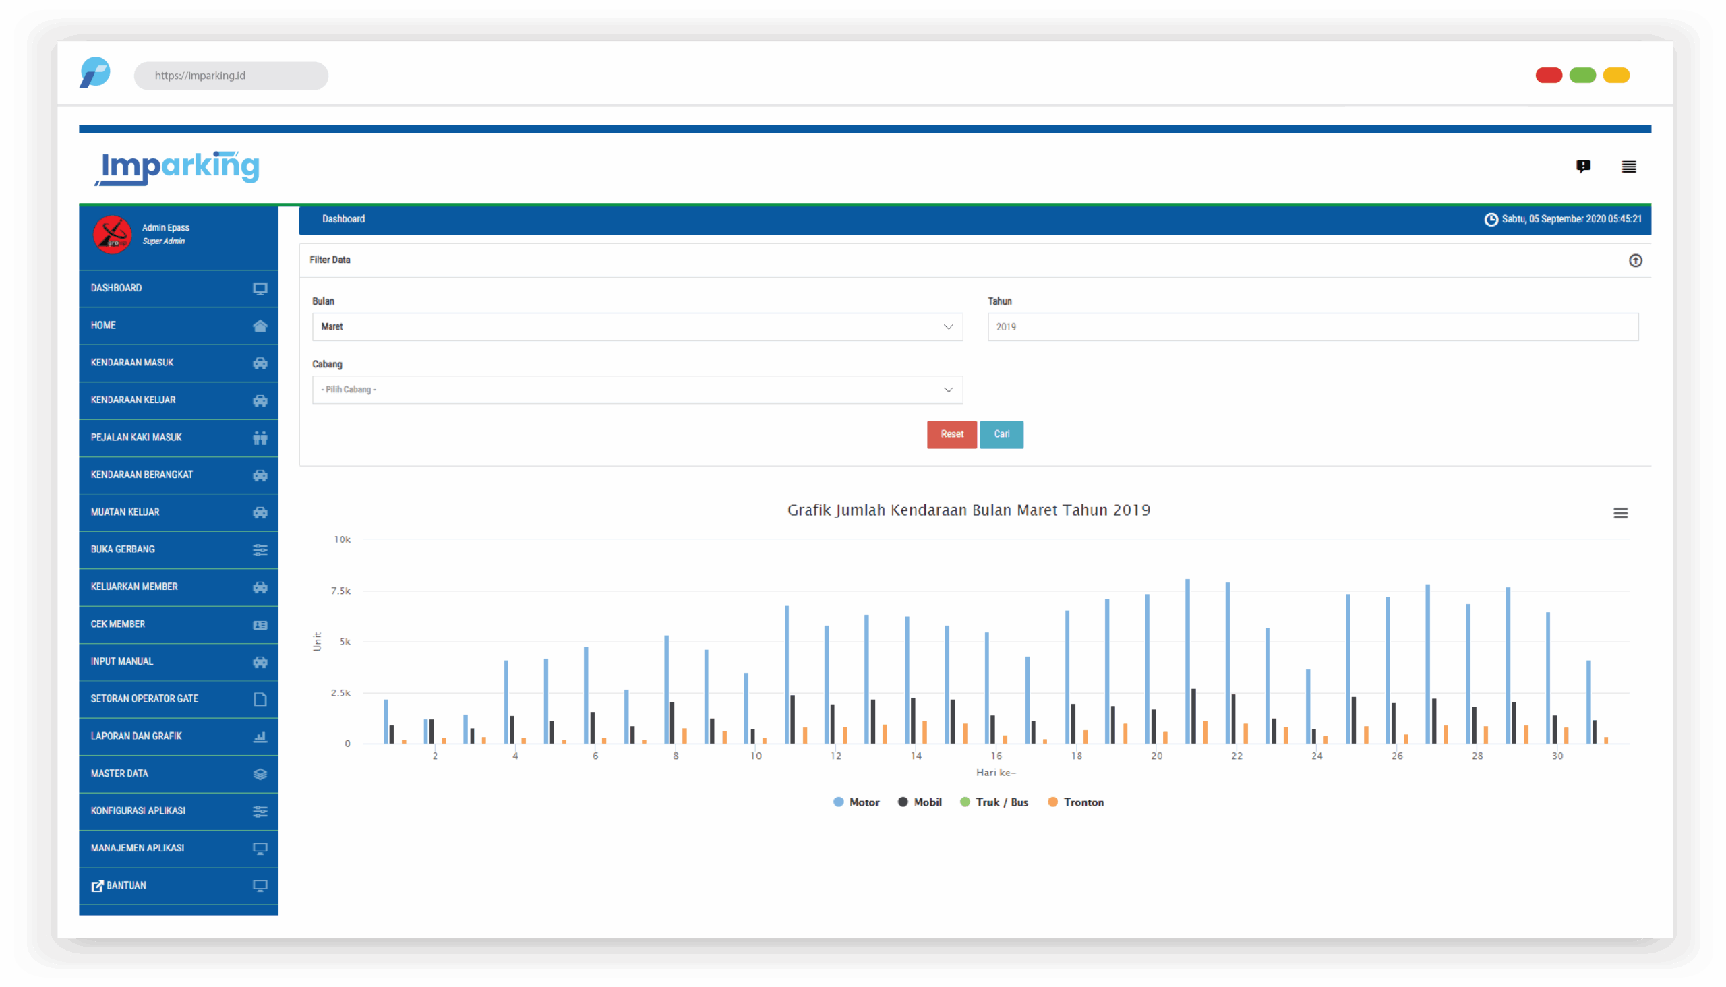
Task: Open the chart context menu icon
Action: (1620, 513)
